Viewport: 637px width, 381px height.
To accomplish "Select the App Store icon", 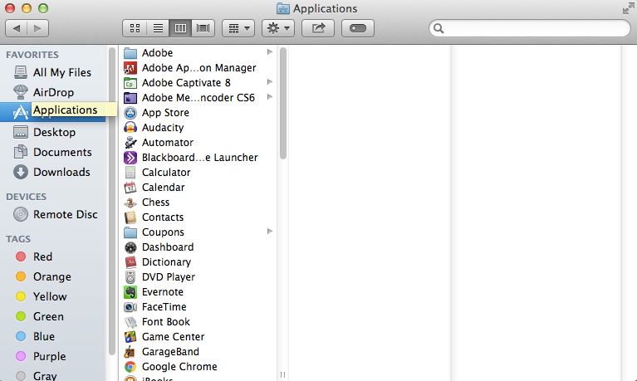I will point(130,113).
